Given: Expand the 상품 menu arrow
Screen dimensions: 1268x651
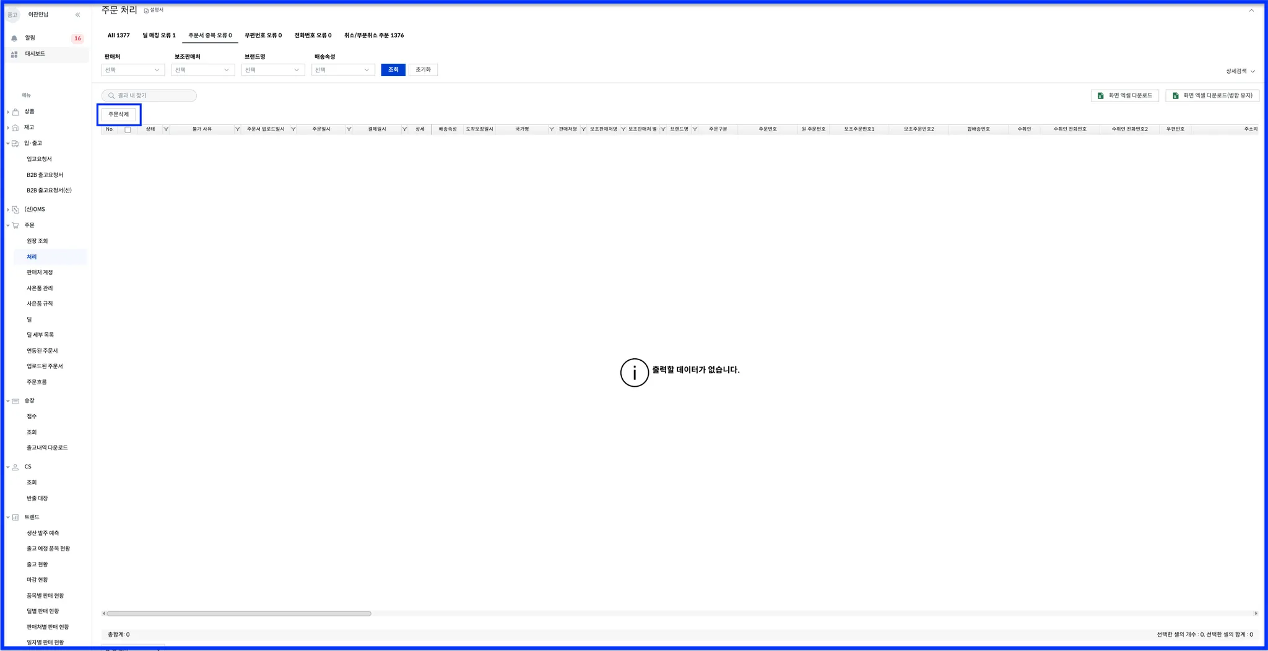Looking at the screenshot, I should point(8,112).
